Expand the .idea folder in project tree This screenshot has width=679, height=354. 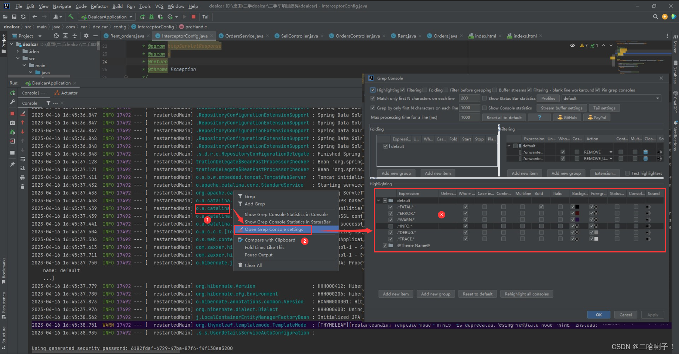pos(18,52)
